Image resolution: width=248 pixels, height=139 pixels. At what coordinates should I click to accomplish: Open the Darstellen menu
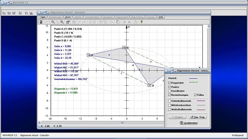coord(108,17)
